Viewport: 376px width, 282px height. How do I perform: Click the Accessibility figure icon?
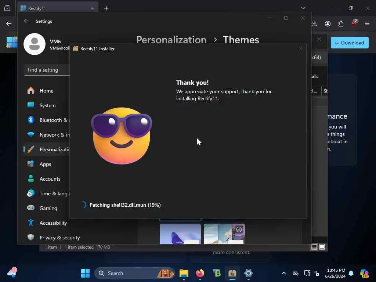coord(31,223)
